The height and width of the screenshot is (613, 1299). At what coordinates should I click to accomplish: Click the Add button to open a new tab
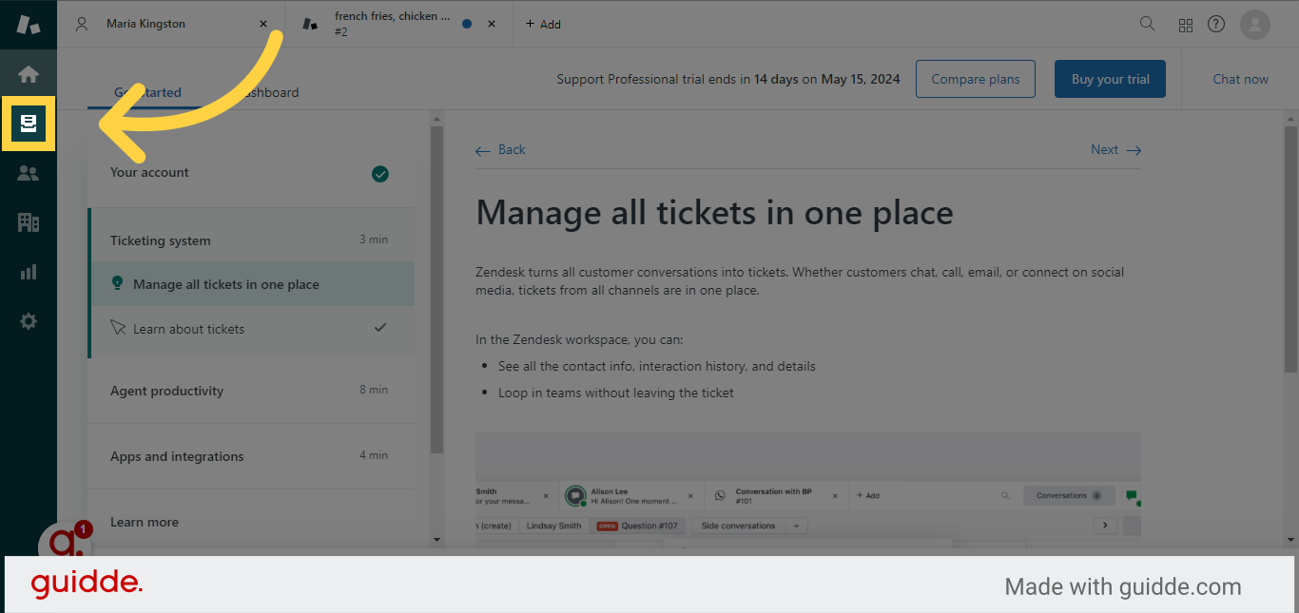point(543,24)
